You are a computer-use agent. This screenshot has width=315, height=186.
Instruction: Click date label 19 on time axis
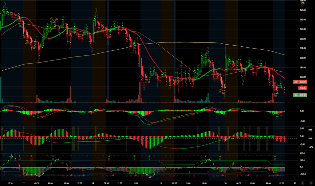click(161, 183)
